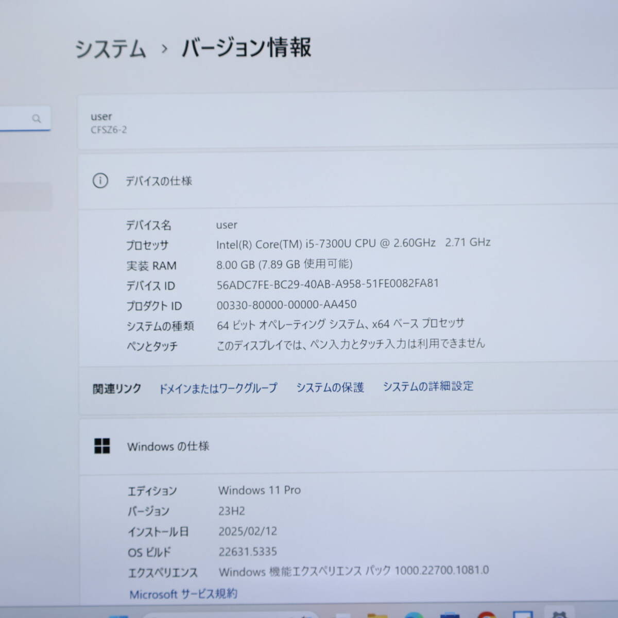Select the OS build number 22631.5335

pos(248,552)
